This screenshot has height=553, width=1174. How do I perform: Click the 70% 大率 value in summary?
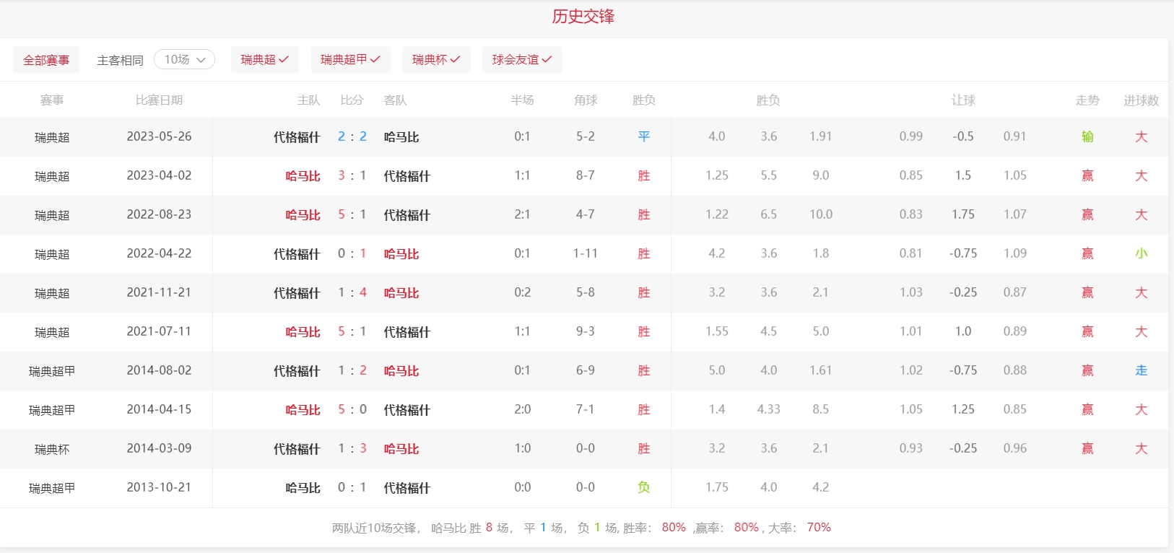[x=819, y=528]
